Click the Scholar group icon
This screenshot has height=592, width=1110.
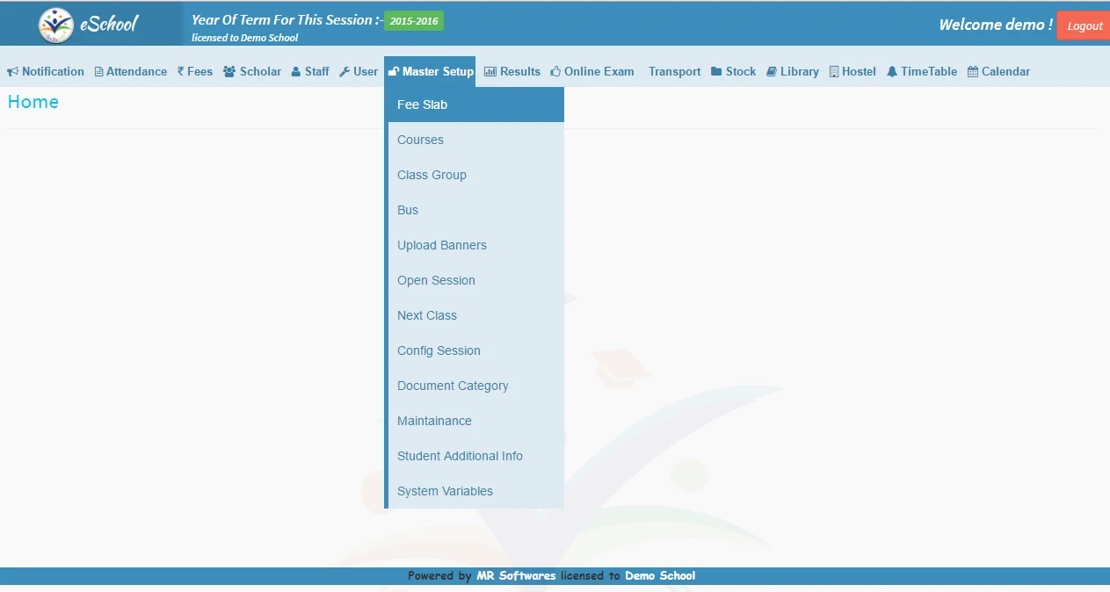[x=229, y=71]
